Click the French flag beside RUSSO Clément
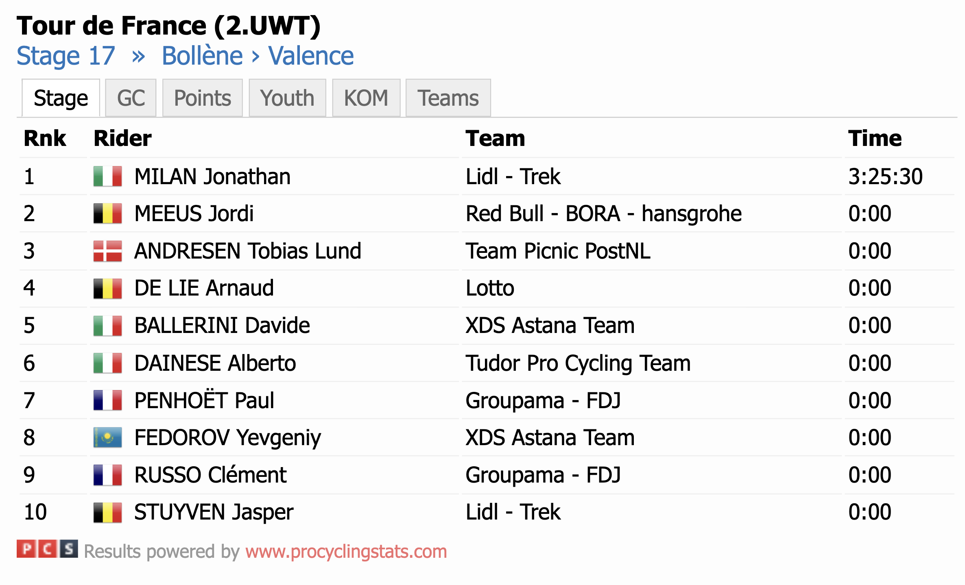 [107, 475]
